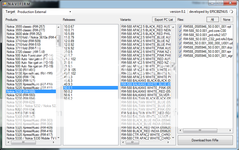
Task: Select RM-588 BALKANS BLACK-BLACK variant
Action: click(146, 81)
